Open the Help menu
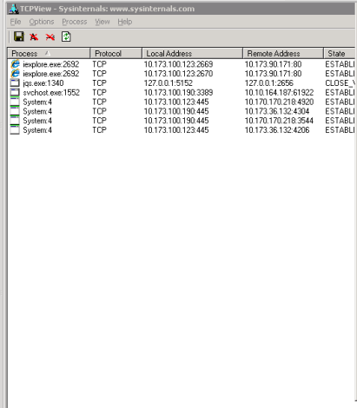The width and height of the screenshot is (357, 408). [125, 22]
